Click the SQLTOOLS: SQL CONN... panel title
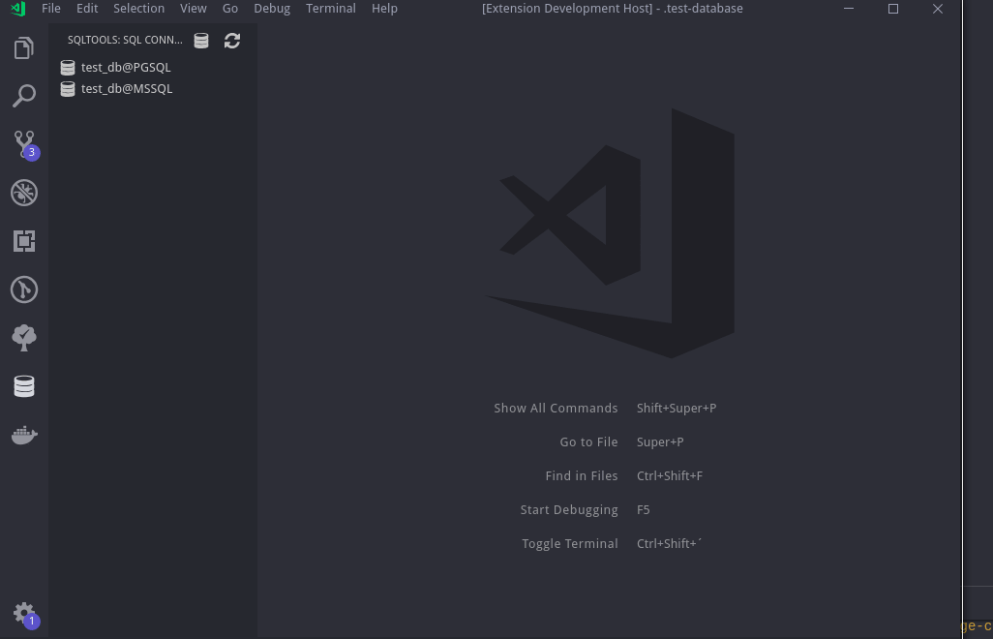This screenshot has height=639, width=993. pos(125,40)
